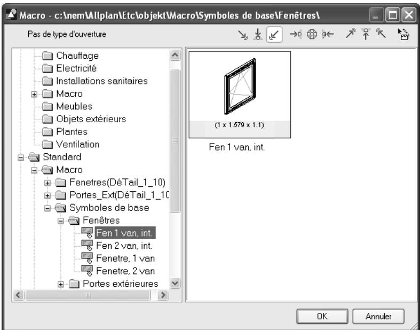
Task: Select the Chauffage folder
Action: (71, 56)
